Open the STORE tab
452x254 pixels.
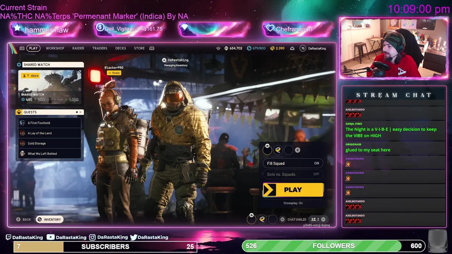coord(139,48)
